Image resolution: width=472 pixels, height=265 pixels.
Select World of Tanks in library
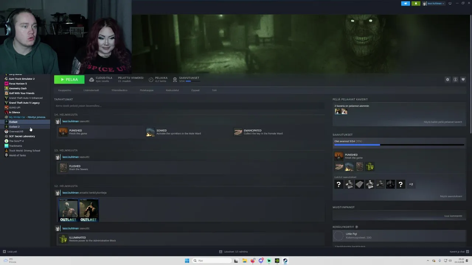[17, 155]
